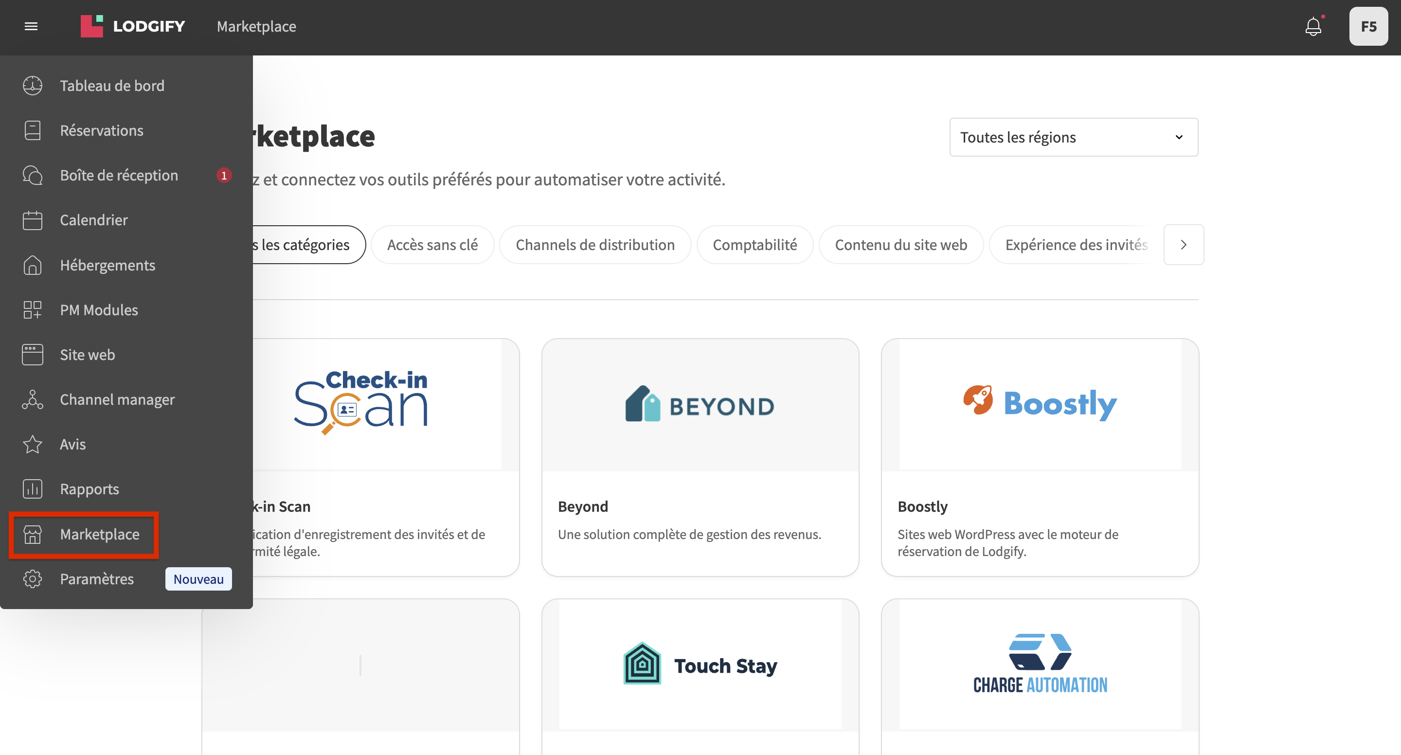Click the Beyond card title
Image resolution: width=1401 pixels, height=755 pixels.
[582, 506]
